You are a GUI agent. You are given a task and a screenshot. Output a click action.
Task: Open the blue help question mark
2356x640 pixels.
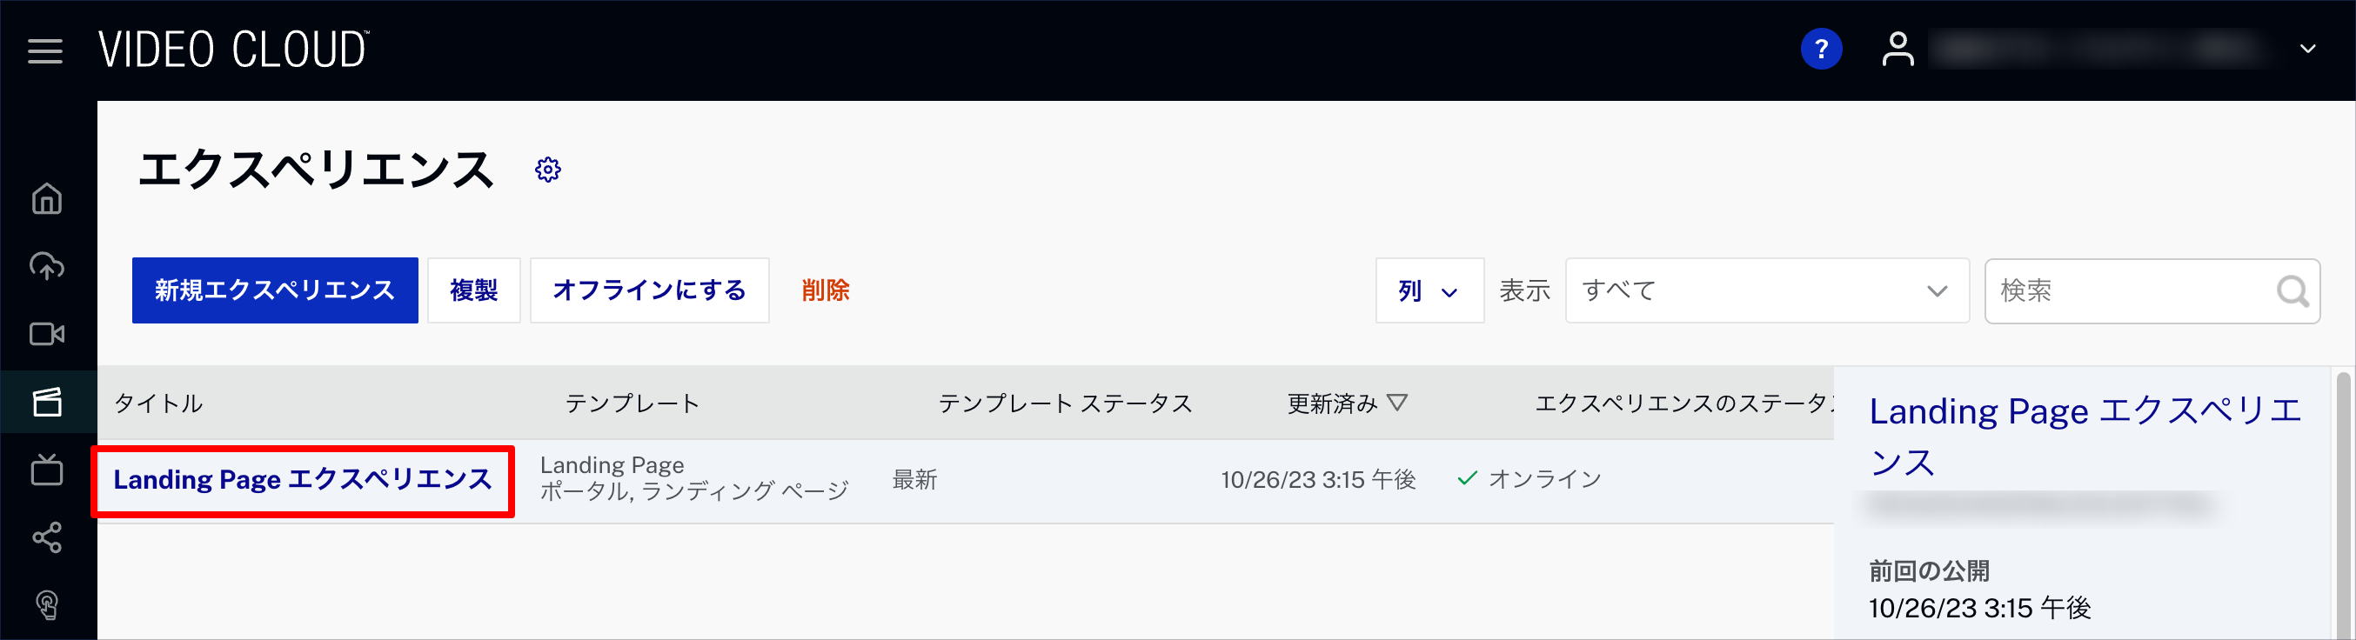point(1821,49)
